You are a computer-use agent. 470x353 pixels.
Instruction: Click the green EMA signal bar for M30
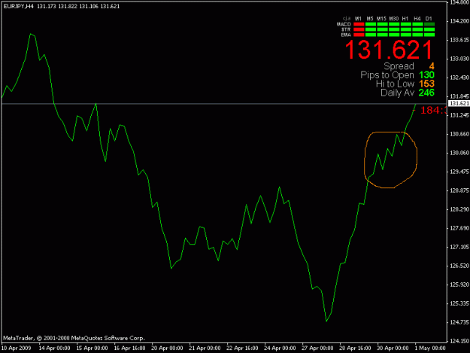(394, 35)
